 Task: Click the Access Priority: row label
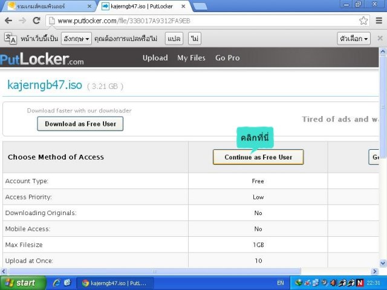coord(28,197)
